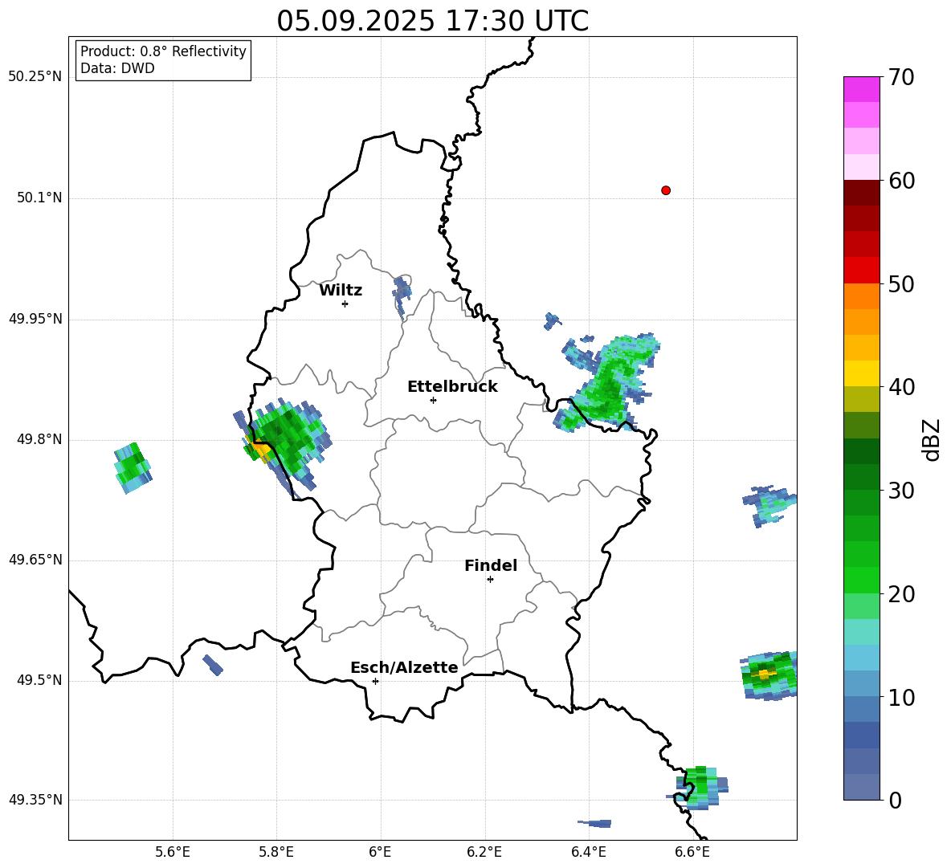Click the '6.4°E' longitude label
Image resolution: width=951 pixels, height=868 pixels.
[588, 852]
